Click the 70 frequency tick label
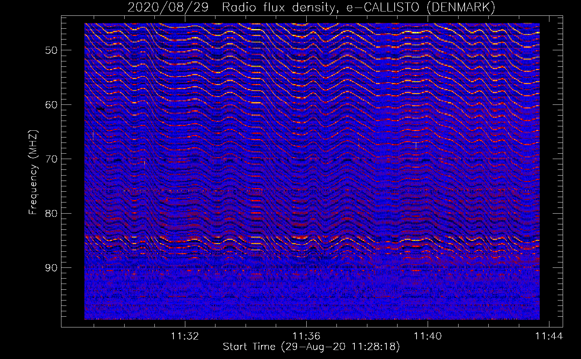This screenshot has height=359, width=581. [51, 159]
